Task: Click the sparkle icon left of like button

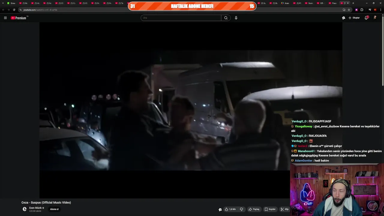Action: point(220,209)
